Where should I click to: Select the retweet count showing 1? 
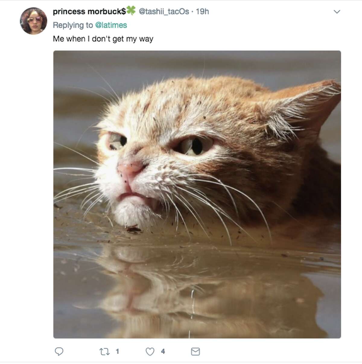117,351
